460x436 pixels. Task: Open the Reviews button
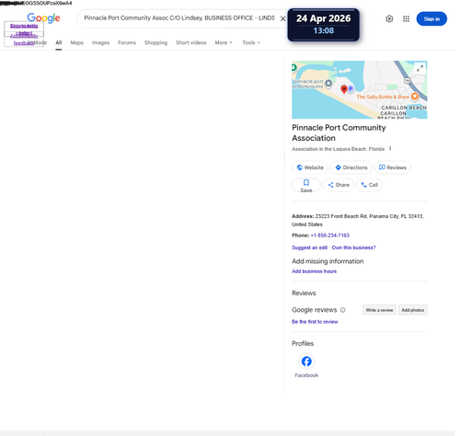pos(393,167)
